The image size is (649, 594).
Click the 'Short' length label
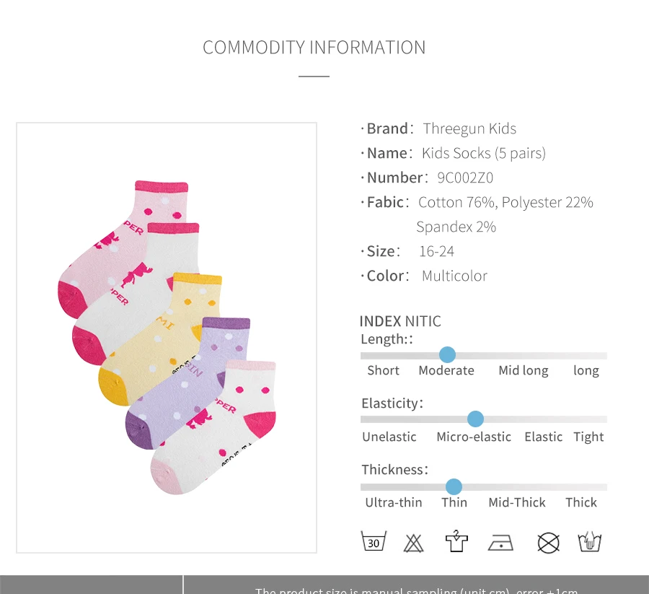click(x=384, y=370)
